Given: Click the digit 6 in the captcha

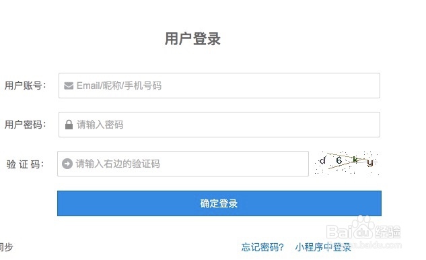Looking at the screenshot, I should tap(339, 160).
